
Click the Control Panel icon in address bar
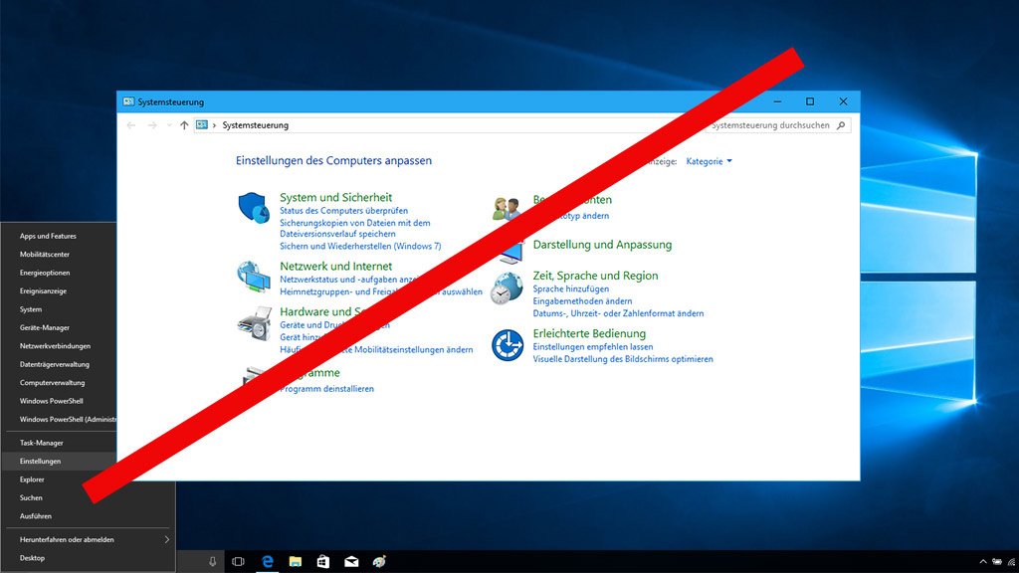pyautogui.click(x=202, y=124)
